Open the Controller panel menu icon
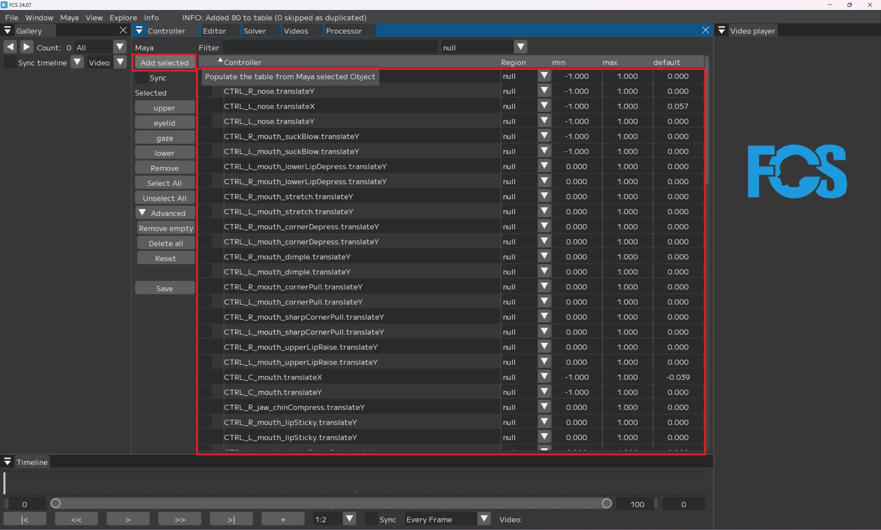Viewport: 881px width, 530px height. tap(139, 31)
